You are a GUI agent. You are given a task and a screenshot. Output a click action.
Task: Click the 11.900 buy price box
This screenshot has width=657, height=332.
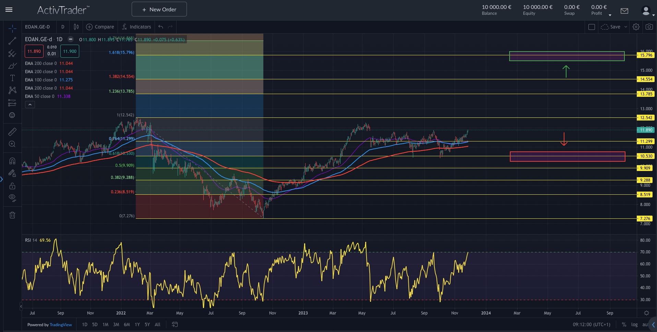pos(70,51)
